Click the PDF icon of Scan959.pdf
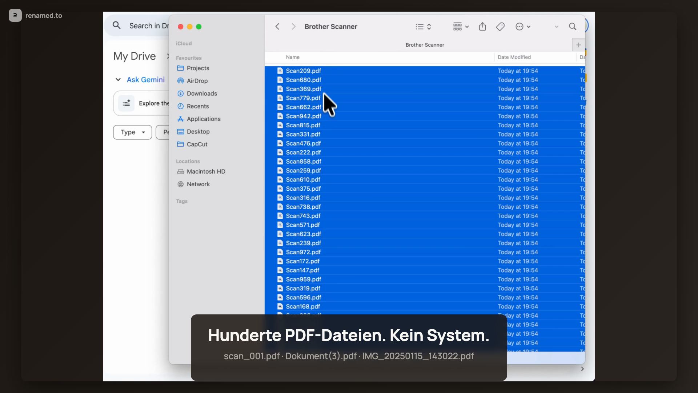Viewport: 698px width, 393px height. (280, 279)
